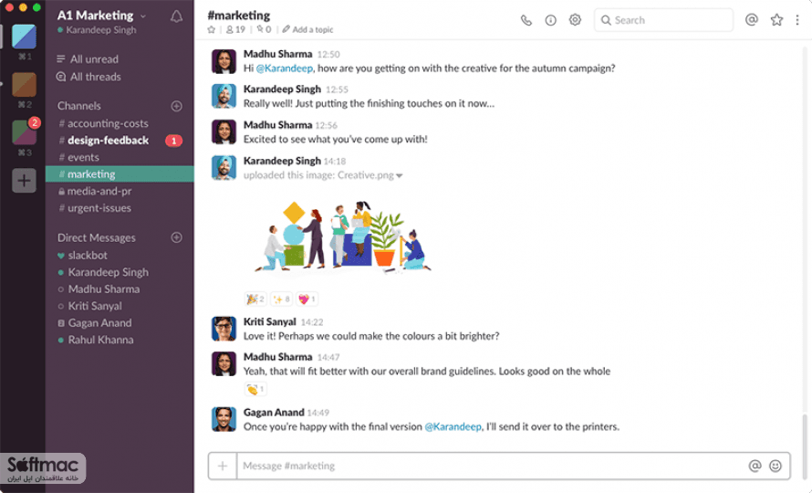The image size is (812, 493).
Task: Select the marketing channel in sidebar
Action: click(120, 174)
